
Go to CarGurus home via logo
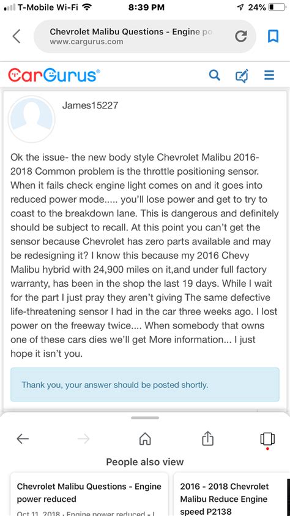[x=53, y=75]
